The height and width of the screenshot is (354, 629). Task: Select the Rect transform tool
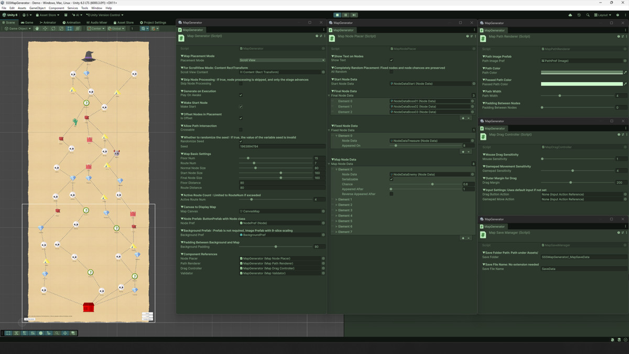(69, 29)
